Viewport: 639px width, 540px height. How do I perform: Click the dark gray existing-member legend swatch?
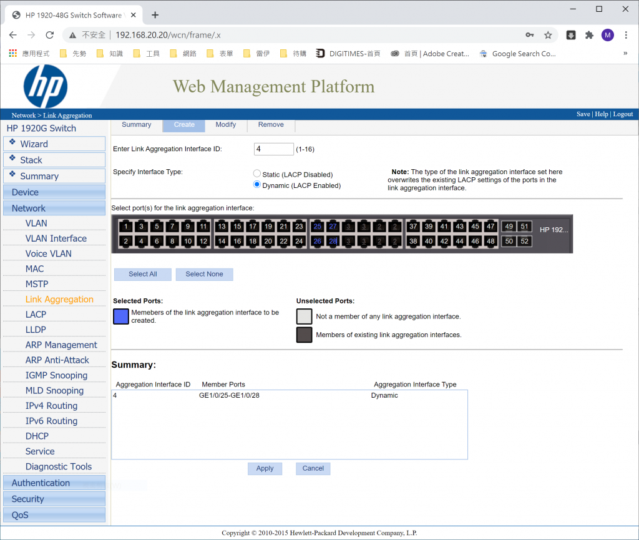[x=305, y=335]
